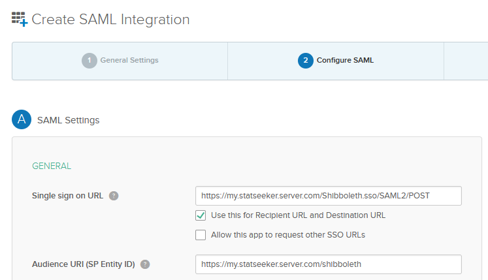Click the step 1 circle icon

(89, 61)
